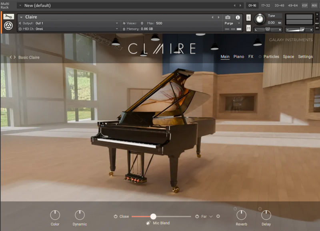
Task: Open the Space tab
Action: click(x=288, y=57)
